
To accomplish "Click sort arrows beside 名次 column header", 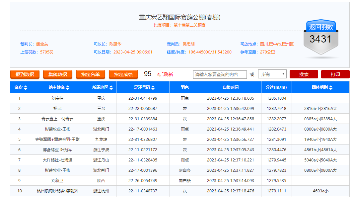I will pos(26,88).
